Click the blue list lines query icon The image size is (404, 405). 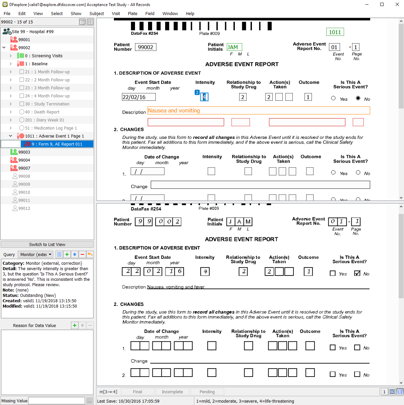(x=59, y=254)
